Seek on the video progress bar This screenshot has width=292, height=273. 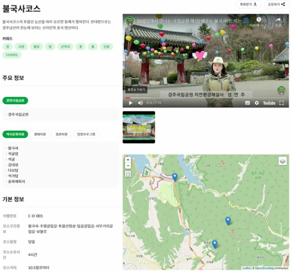pyautogui.click(x=205, y=98)
